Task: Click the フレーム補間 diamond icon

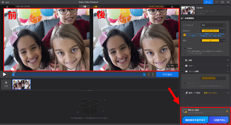Action: pos(186,71)
